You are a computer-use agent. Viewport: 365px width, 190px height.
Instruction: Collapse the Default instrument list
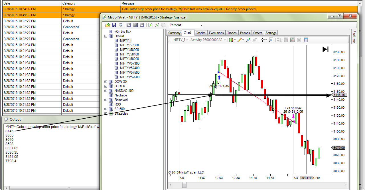106,36
